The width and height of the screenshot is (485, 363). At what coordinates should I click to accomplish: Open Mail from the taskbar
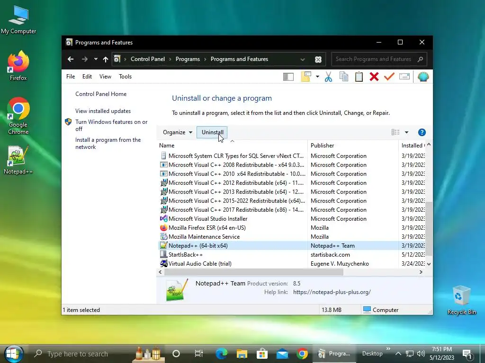pos(282,354)
